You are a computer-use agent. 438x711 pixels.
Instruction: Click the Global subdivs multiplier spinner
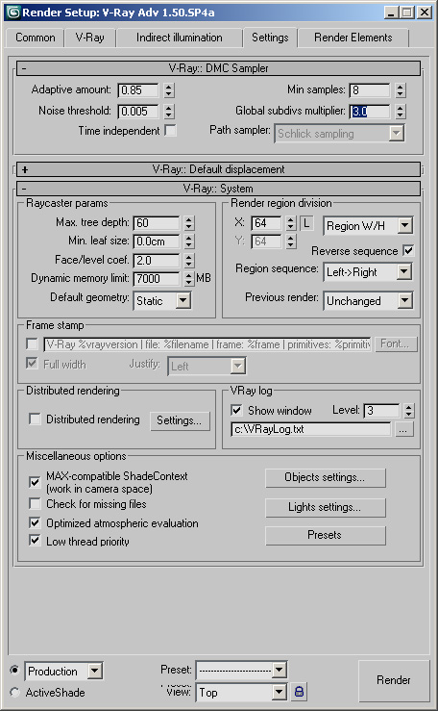400,111
